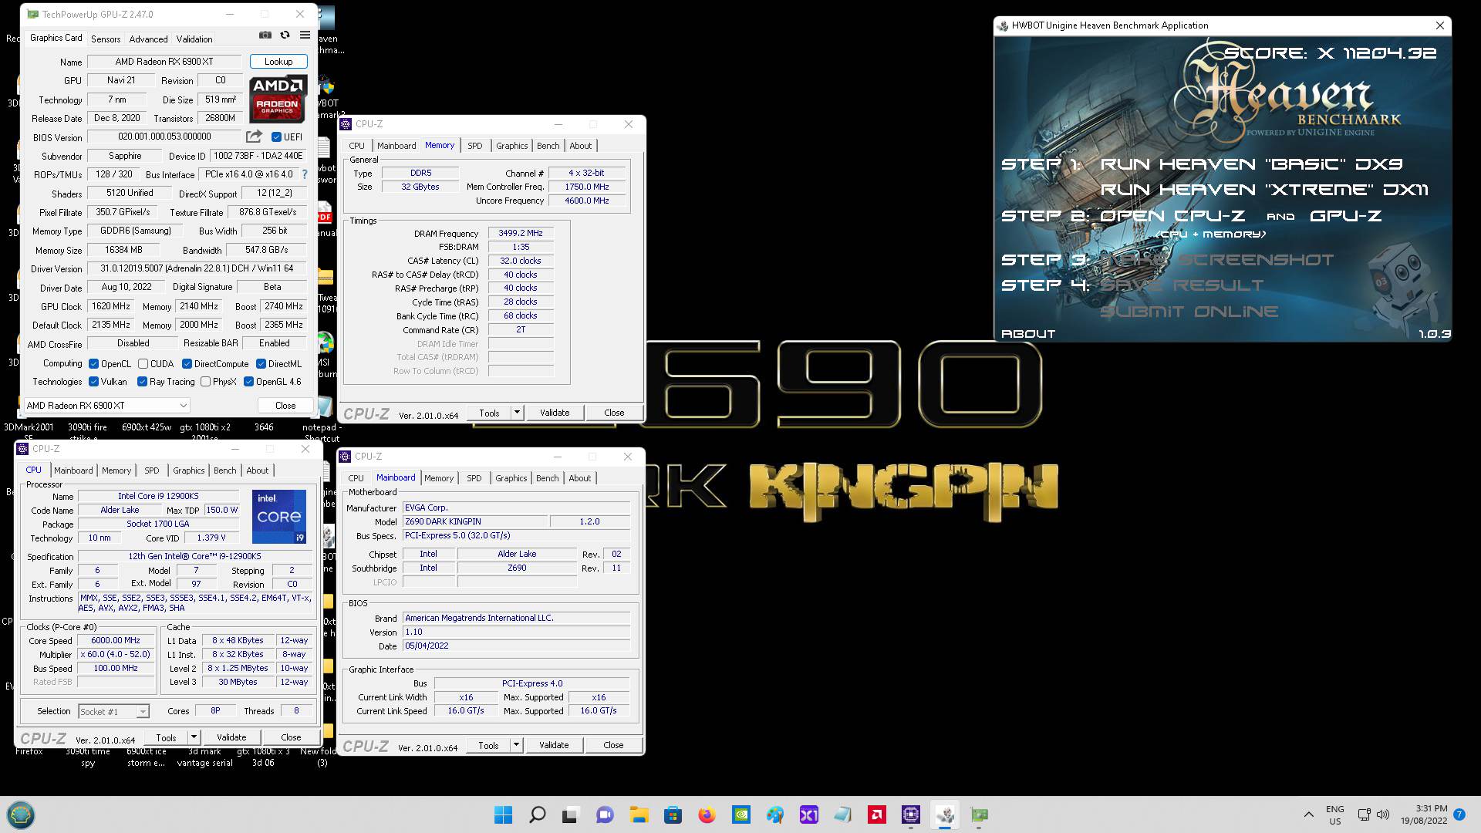Screen dimensions: 1481x833
Task: Expand Tools dropdown arrow in CPU-Z Mainboard window
Action: [x=516, y=745]
